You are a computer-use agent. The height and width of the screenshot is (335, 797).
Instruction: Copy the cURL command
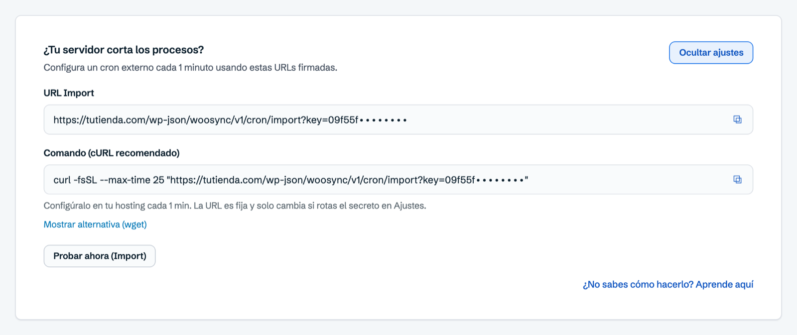tap(737, 180)
